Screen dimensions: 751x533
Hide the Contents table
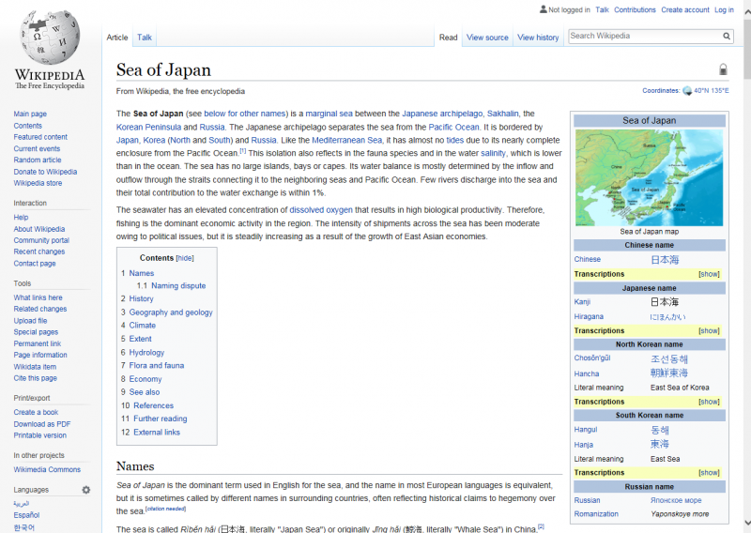pyautogui.click(x=185, y=258)
